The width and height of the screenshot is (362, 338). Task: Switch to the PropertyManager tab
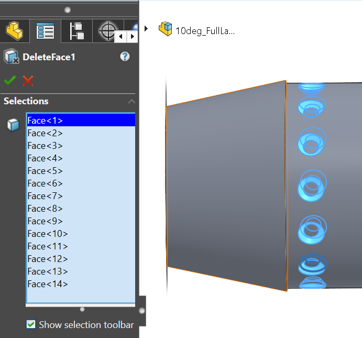(45, 31)
